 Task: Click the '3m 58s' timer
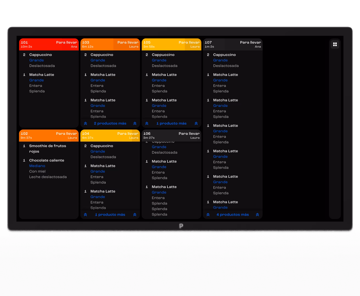[149, 47]
